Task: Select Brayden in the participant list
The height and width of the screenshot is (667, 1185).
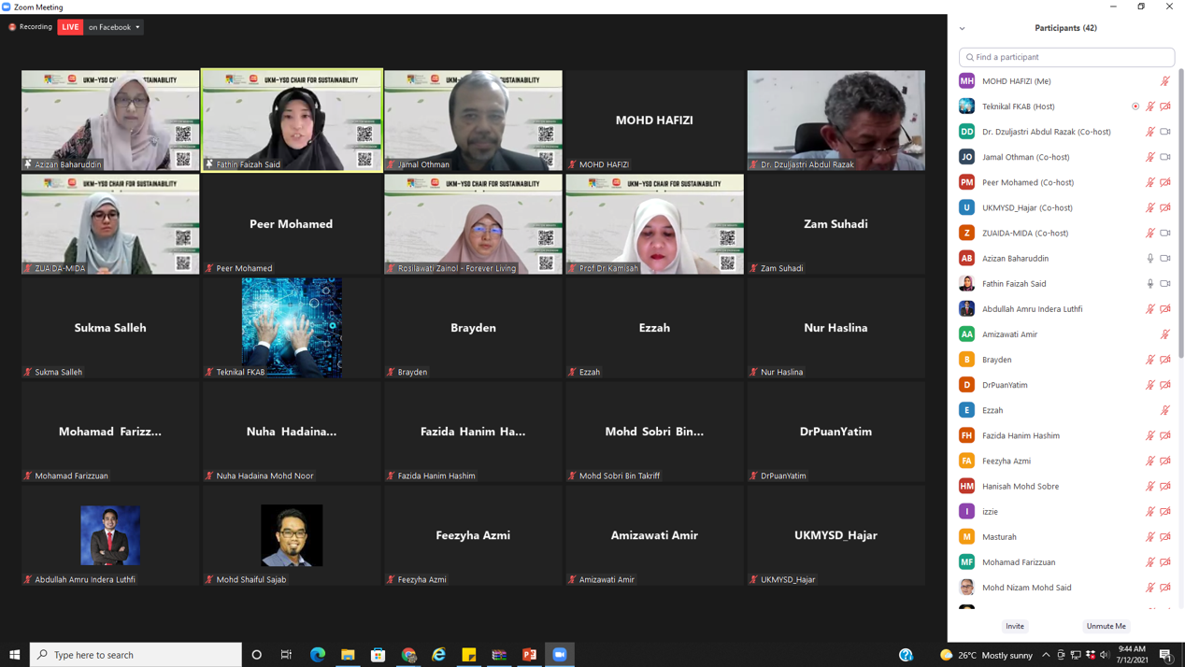Action: pos(996,360)
